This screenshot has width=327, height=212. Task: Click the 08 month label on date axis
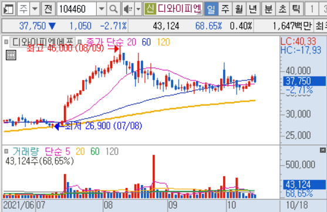point(108,205)
